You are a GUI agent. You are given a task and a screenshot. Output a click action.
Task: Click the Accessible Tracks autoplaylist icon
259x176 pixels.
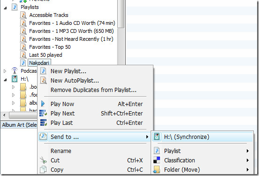23,15
